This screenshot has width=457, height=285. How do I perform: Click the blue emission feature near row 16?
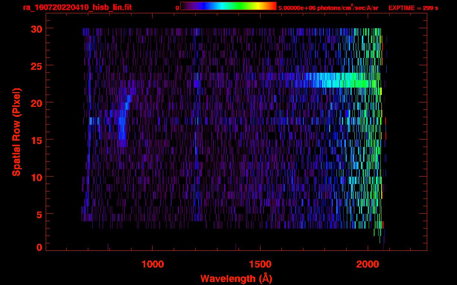pyautogui.click(x=122, y=128)
